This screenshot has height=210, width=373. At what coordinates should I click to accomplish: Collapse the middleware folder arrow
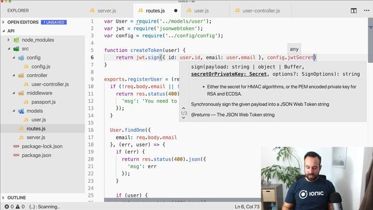[x=13, y=93]
